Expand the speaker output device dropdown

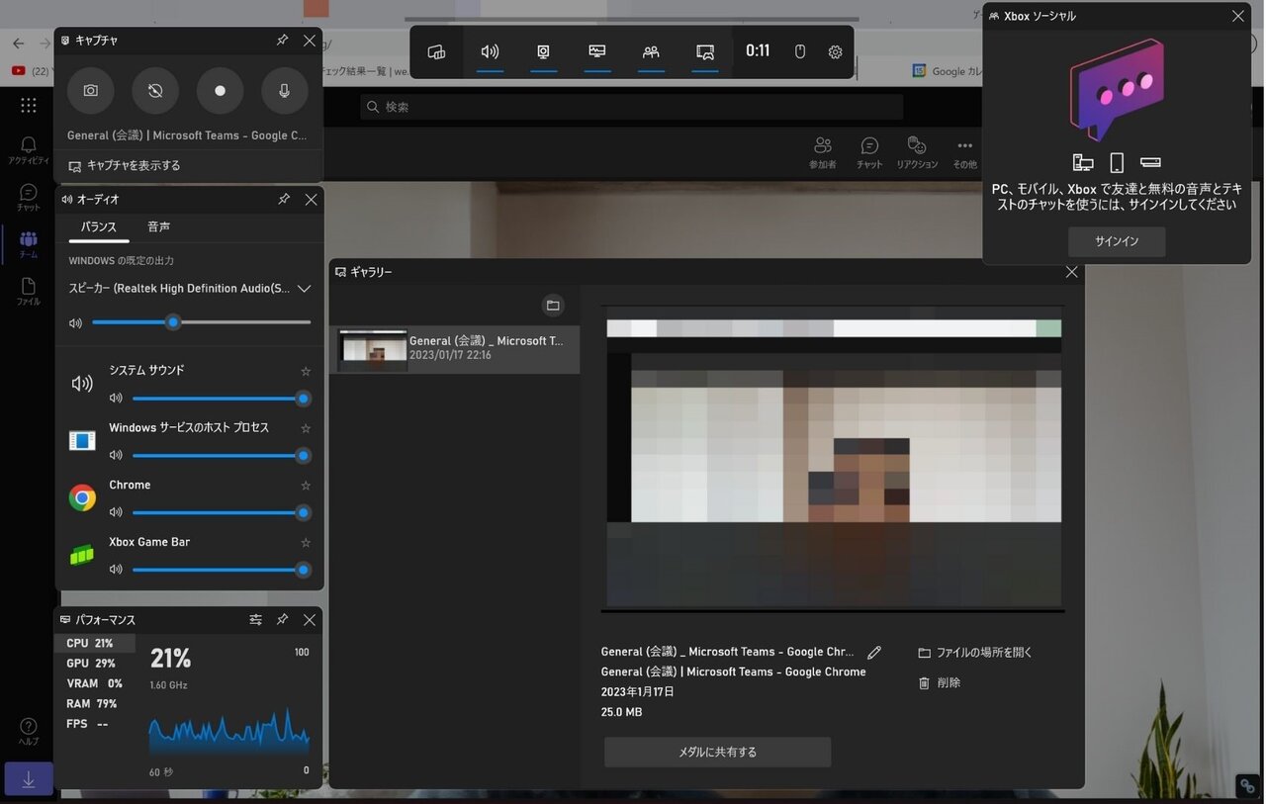304,289
